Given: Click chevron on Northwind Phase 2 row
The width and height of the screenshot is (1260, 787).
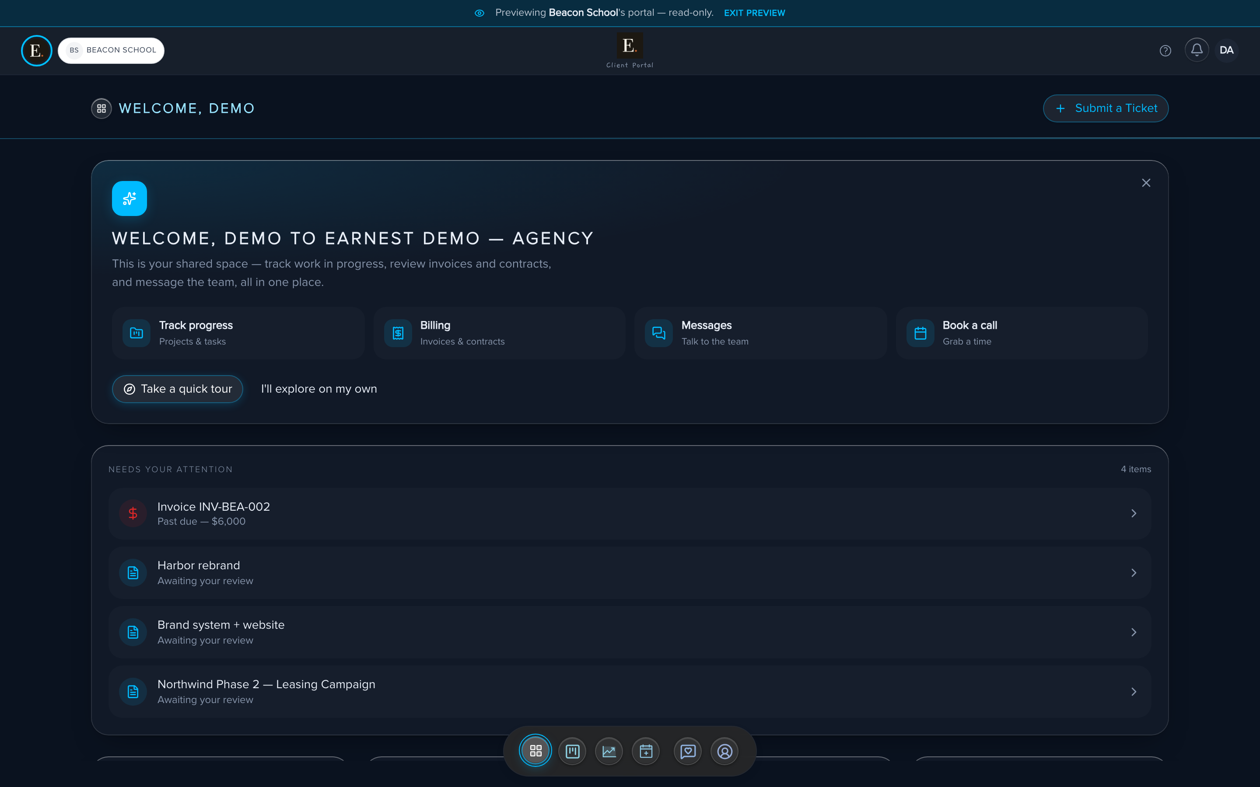Looking at the screenshot, I should tap(1134, 692).
